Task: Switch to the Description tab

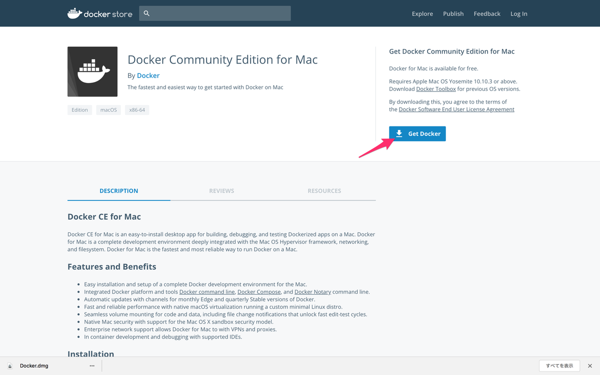Action: tap(119, 191)
